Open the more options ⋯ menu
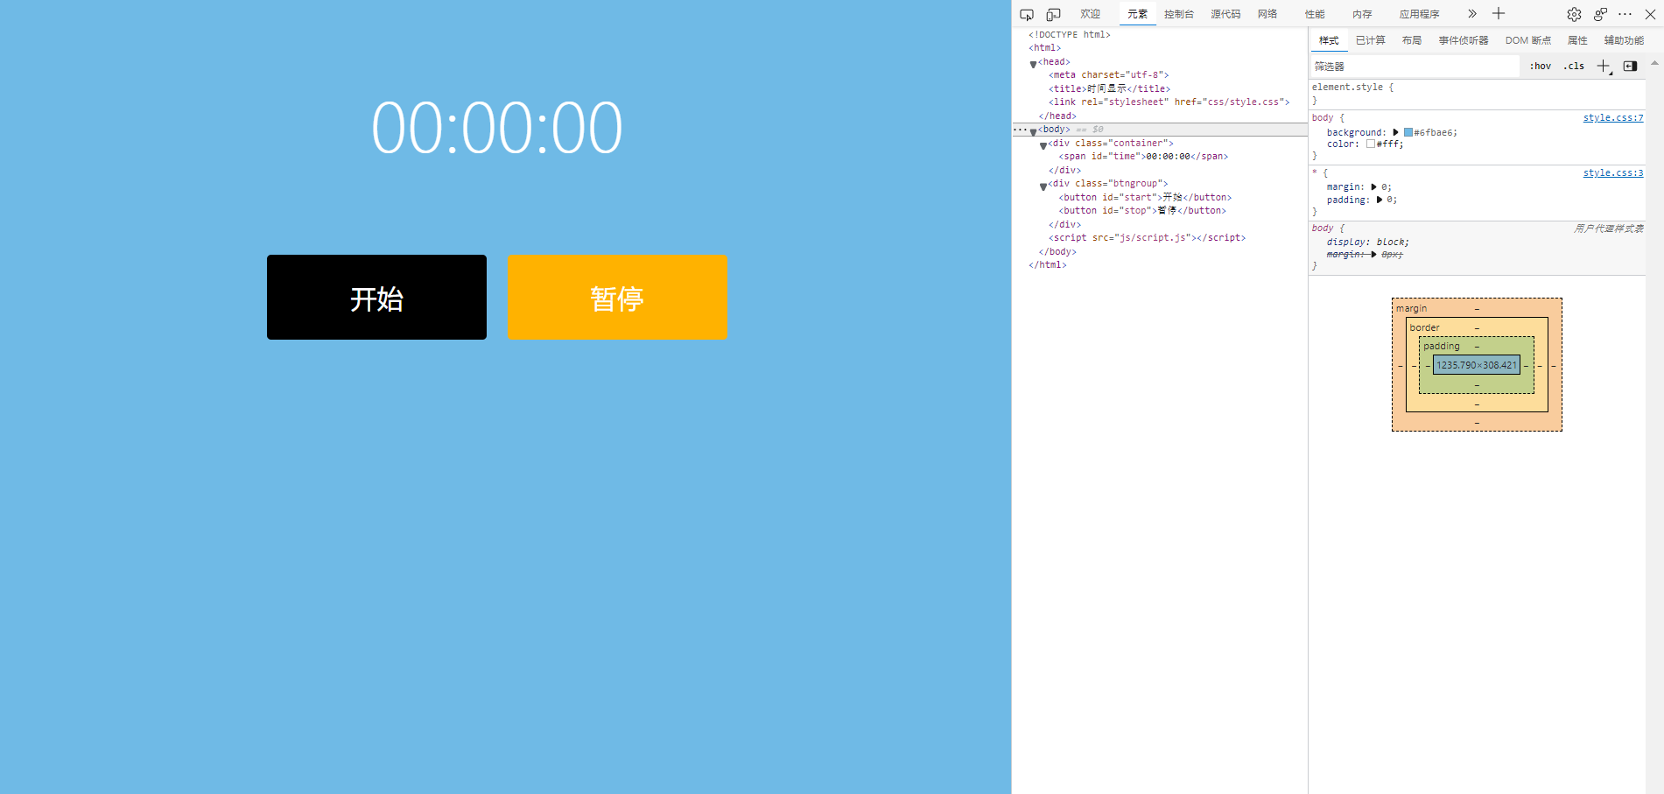Viewport: 1664px width, 794px height. pyautogui.click(x=1625, y=14)
